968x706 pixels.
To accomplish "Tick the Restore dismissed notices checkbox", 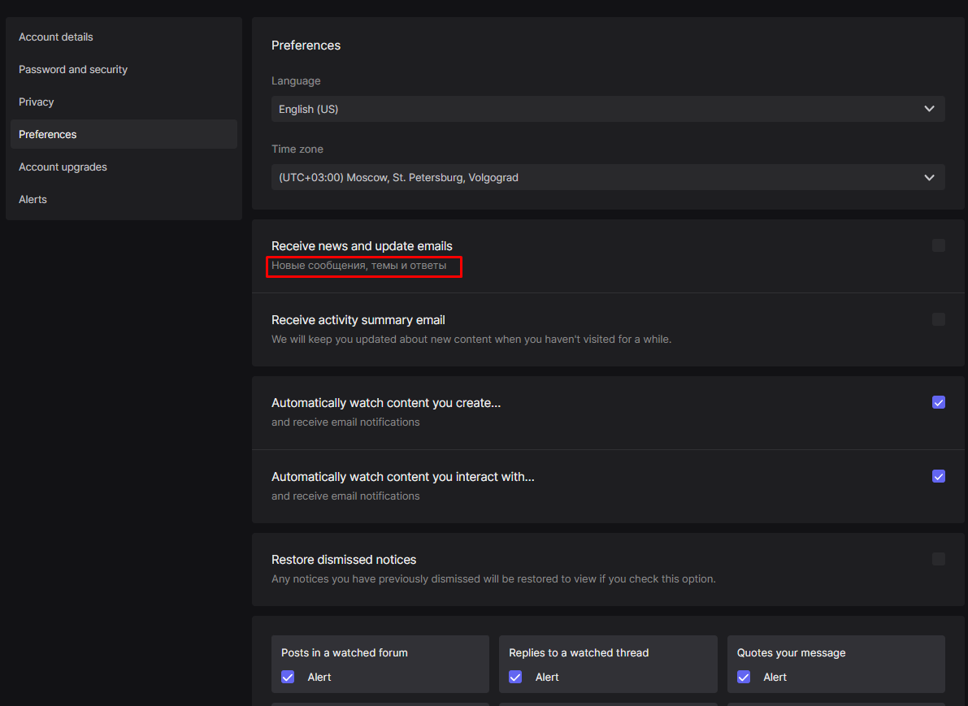I will click(939, 559).
